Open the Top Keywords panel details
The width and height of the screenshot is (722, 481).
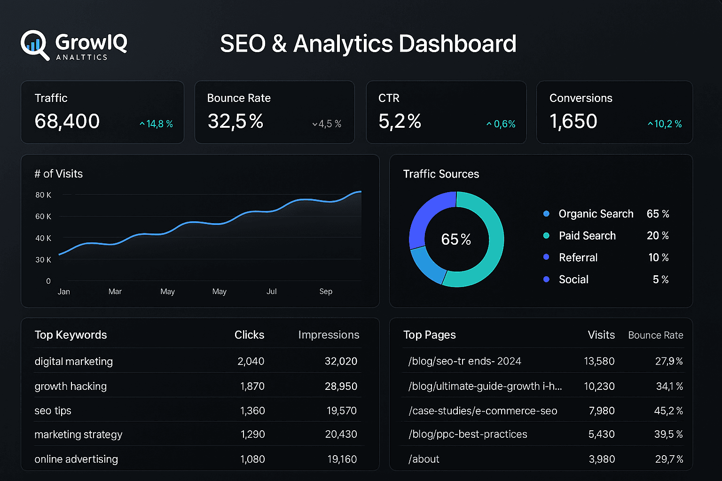click(71, 335)
